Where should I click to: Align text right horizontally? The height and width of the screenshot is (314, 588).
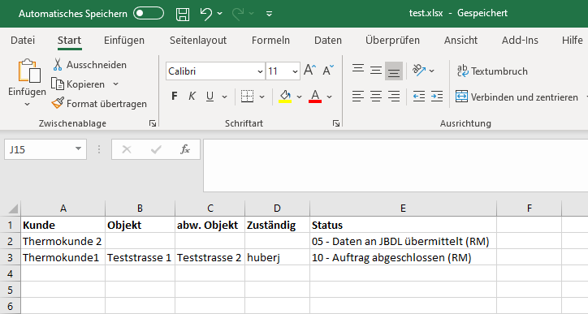pyautogui.click(x=394, y=97)
